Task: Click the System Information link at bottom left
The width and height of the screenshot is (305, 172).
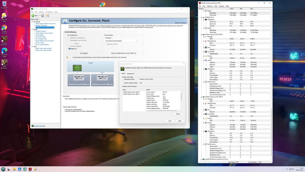Action: (x=39, y=126)
